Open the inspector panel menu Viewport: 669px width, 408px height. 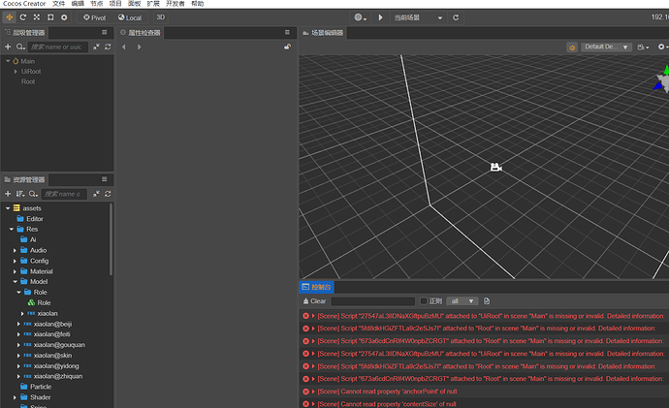point(287,32)
